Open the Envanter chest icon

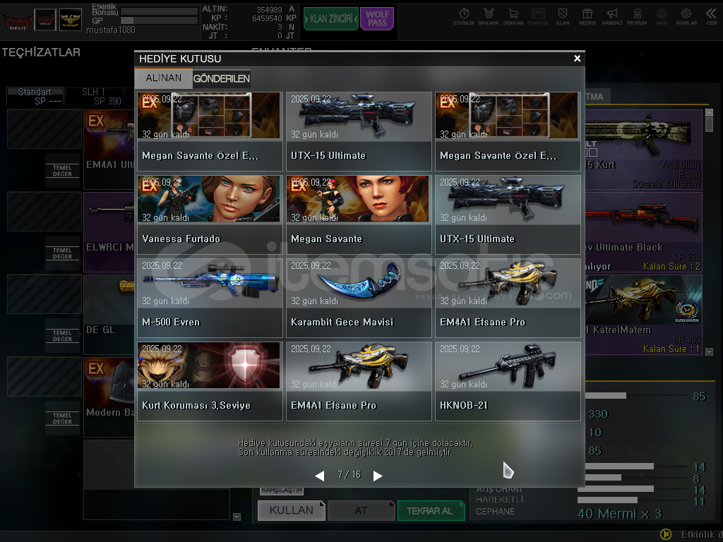click(x=537, y=17)
